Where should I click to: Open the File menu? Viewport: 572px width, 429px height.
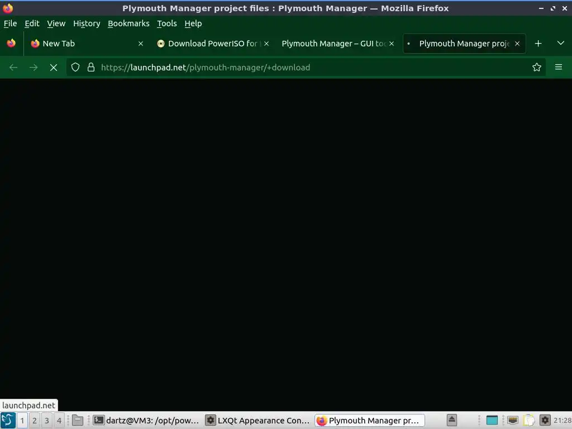coord(10,23)
